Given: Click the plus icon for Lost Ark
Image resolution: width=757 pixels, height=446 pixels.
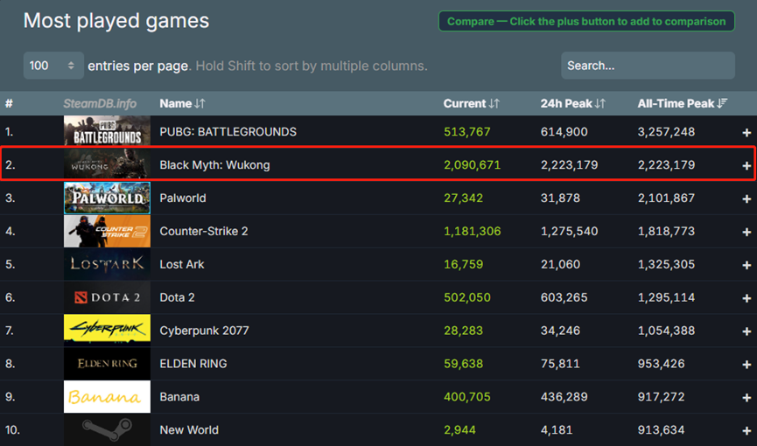Looking at the screenshot, I should click(746, 265).
